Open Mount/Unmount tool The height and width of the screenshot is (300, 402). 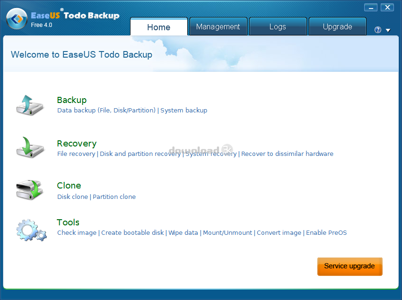tap(227, 232)
